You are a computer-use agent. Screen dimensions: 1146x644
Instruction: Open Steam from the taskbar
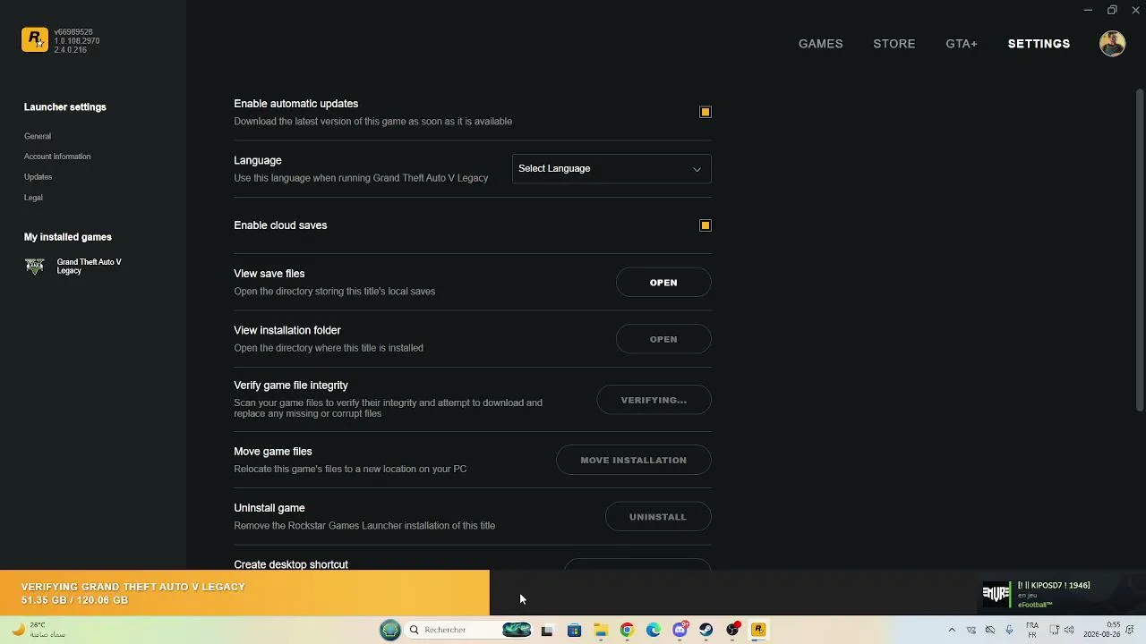pos(706,630)
